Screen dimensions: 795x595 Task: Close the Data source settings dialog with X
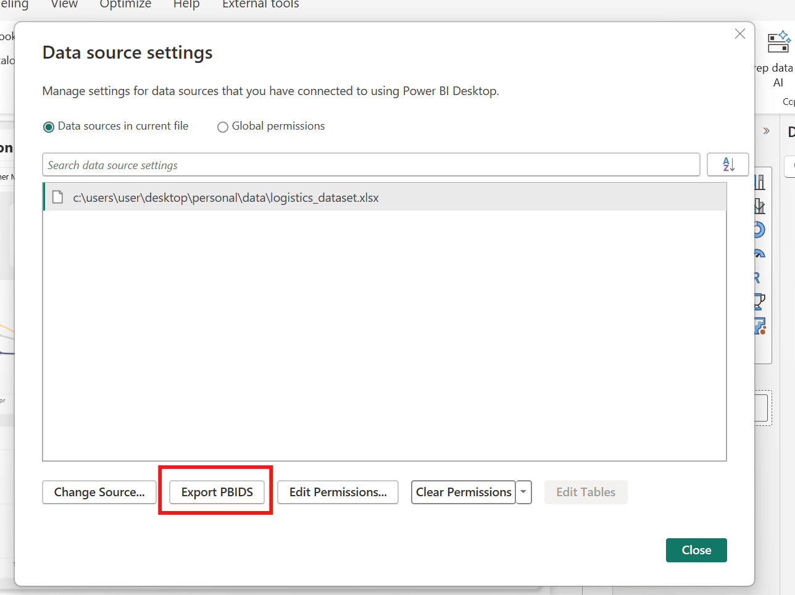[x=739, y=34]
